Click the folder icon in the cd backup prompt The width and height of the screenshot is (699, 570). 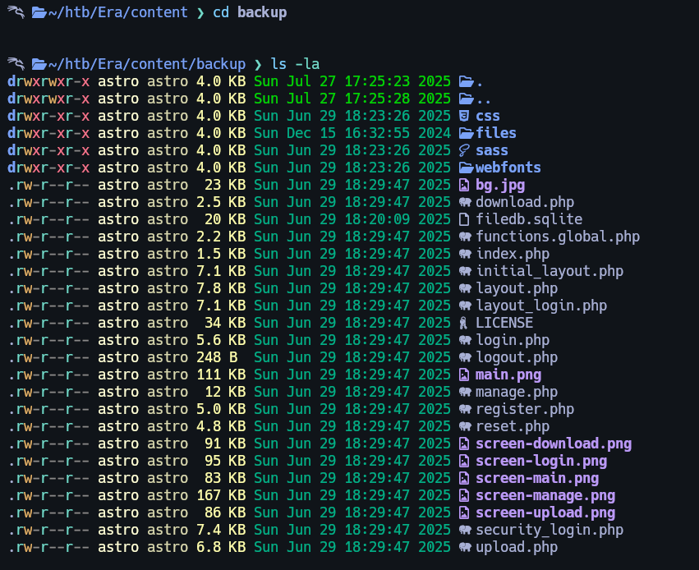[39, 12]
